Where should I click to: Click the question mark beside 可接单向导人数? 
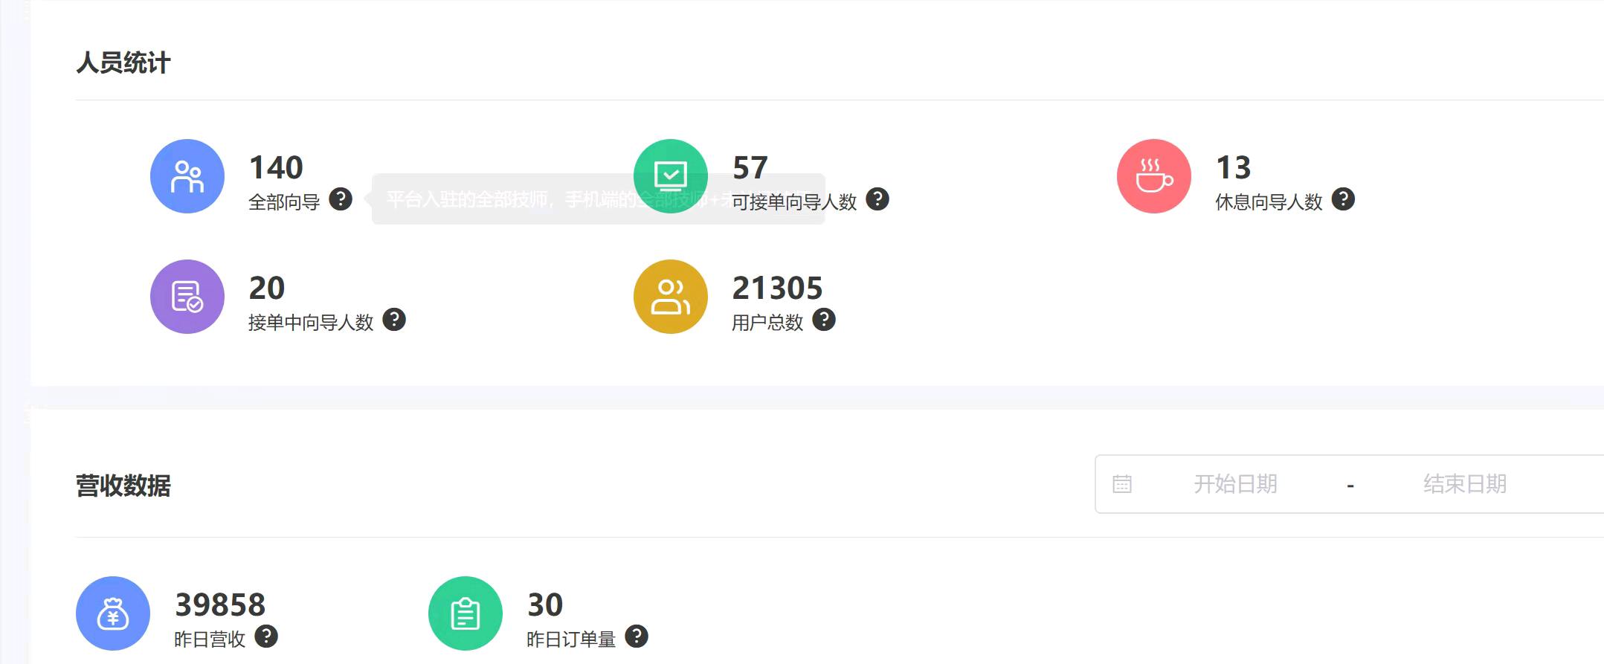pyautogui.click(x=877, y=199)
